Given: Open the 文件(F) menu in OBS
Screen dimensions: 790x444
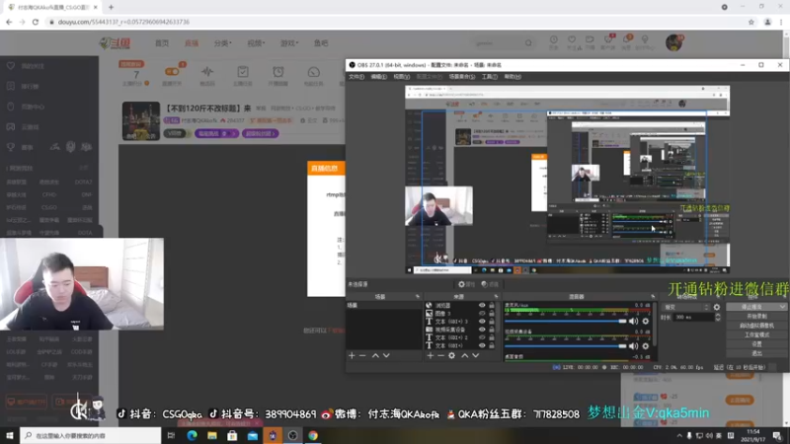Looking at the screenshot, I should click(356, 77).
